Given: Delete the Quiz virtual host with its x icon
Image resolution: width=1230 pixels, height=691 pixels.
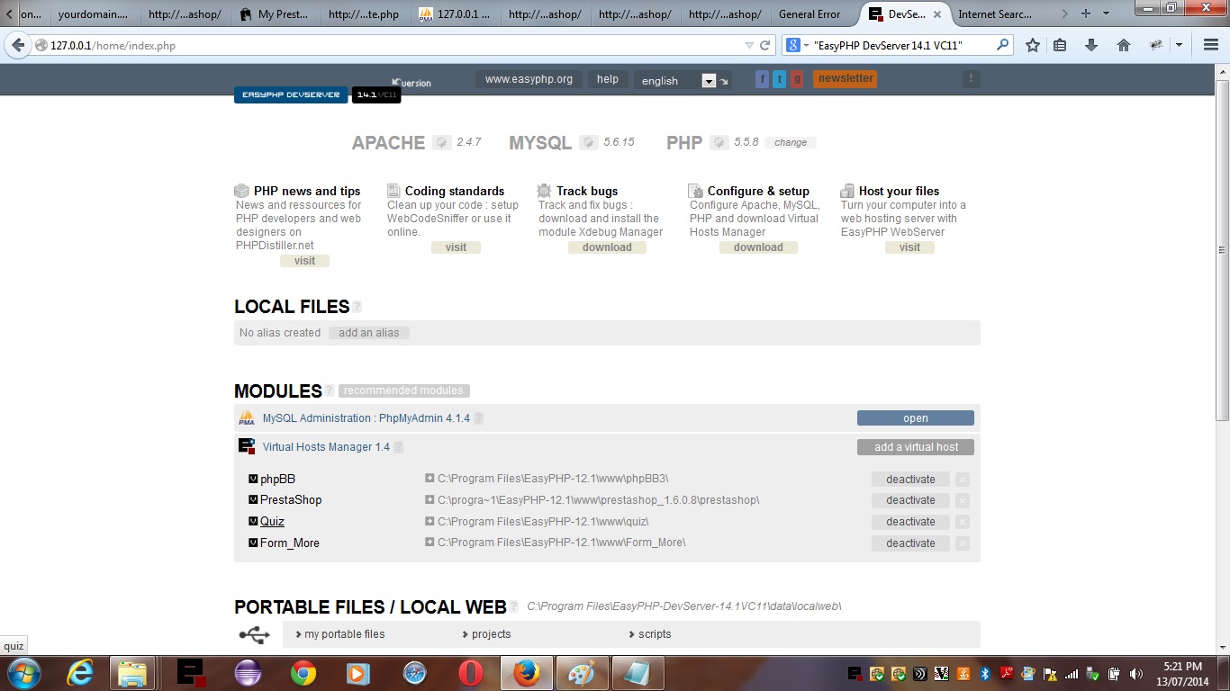Looking at the screenshot, I should pyautogui.click(x=963, y=522).
